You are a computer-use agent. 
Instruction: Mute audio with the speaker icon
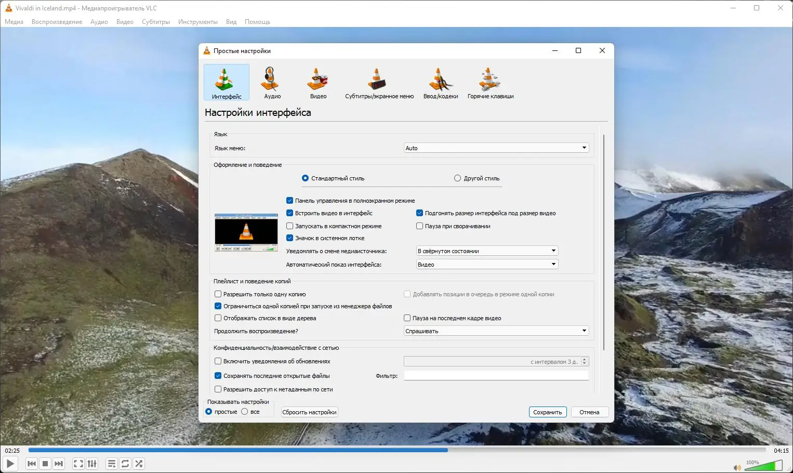tap(737, 467)
